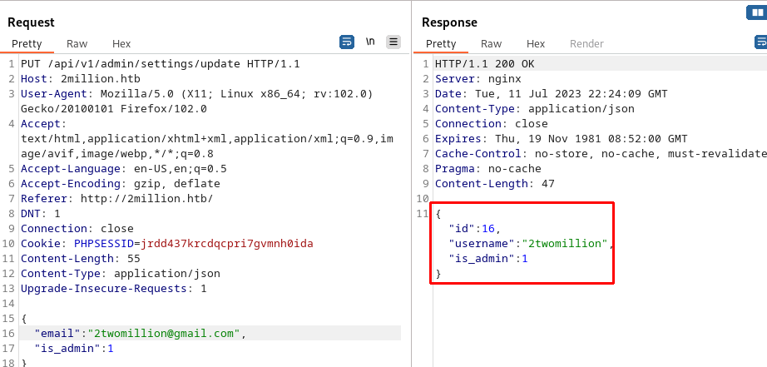
Task: Click the Request panel title
Action: 31,22
